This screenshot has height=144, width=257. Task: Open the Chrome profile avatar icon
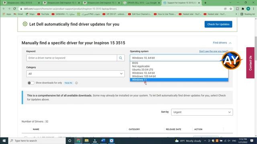click(248, 9)
